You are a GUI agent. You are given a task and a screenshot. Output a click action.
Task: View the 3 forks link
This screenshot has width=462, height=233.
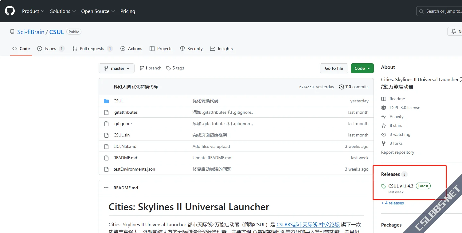[392, 143]
